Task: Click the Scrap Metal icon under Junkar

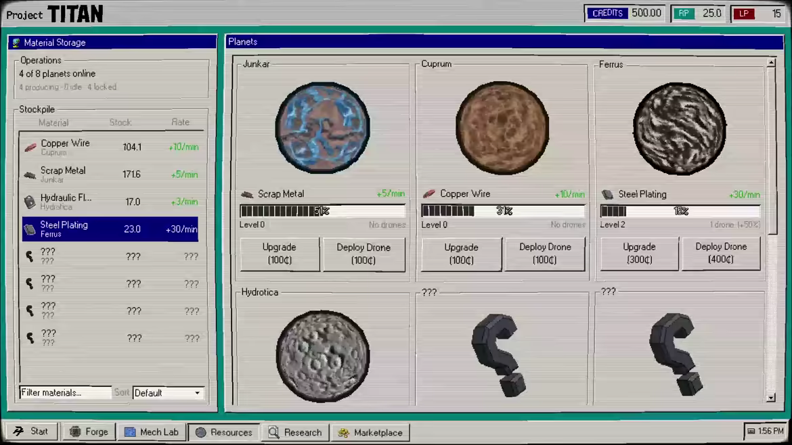Action: (x=247, y=194)
